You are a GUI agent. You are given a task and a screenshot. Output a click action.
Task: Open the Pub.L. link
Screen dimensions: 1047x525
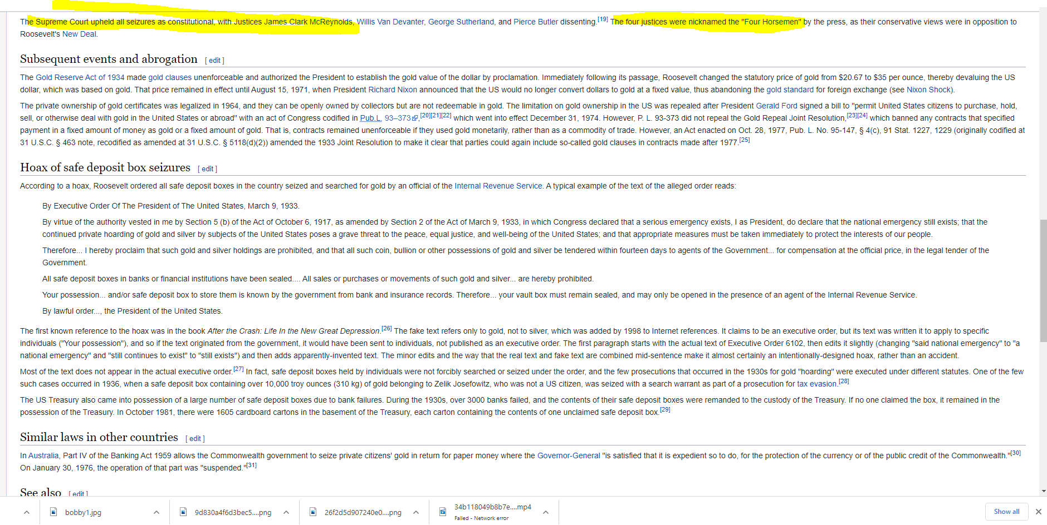click(x=370, y=118)
